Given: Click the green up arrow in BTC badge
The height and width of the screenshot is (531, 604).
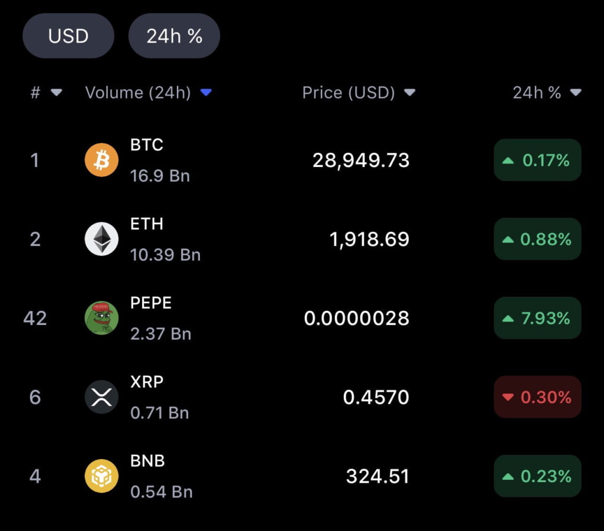Looking at the screenshot, I should [508, 160].
